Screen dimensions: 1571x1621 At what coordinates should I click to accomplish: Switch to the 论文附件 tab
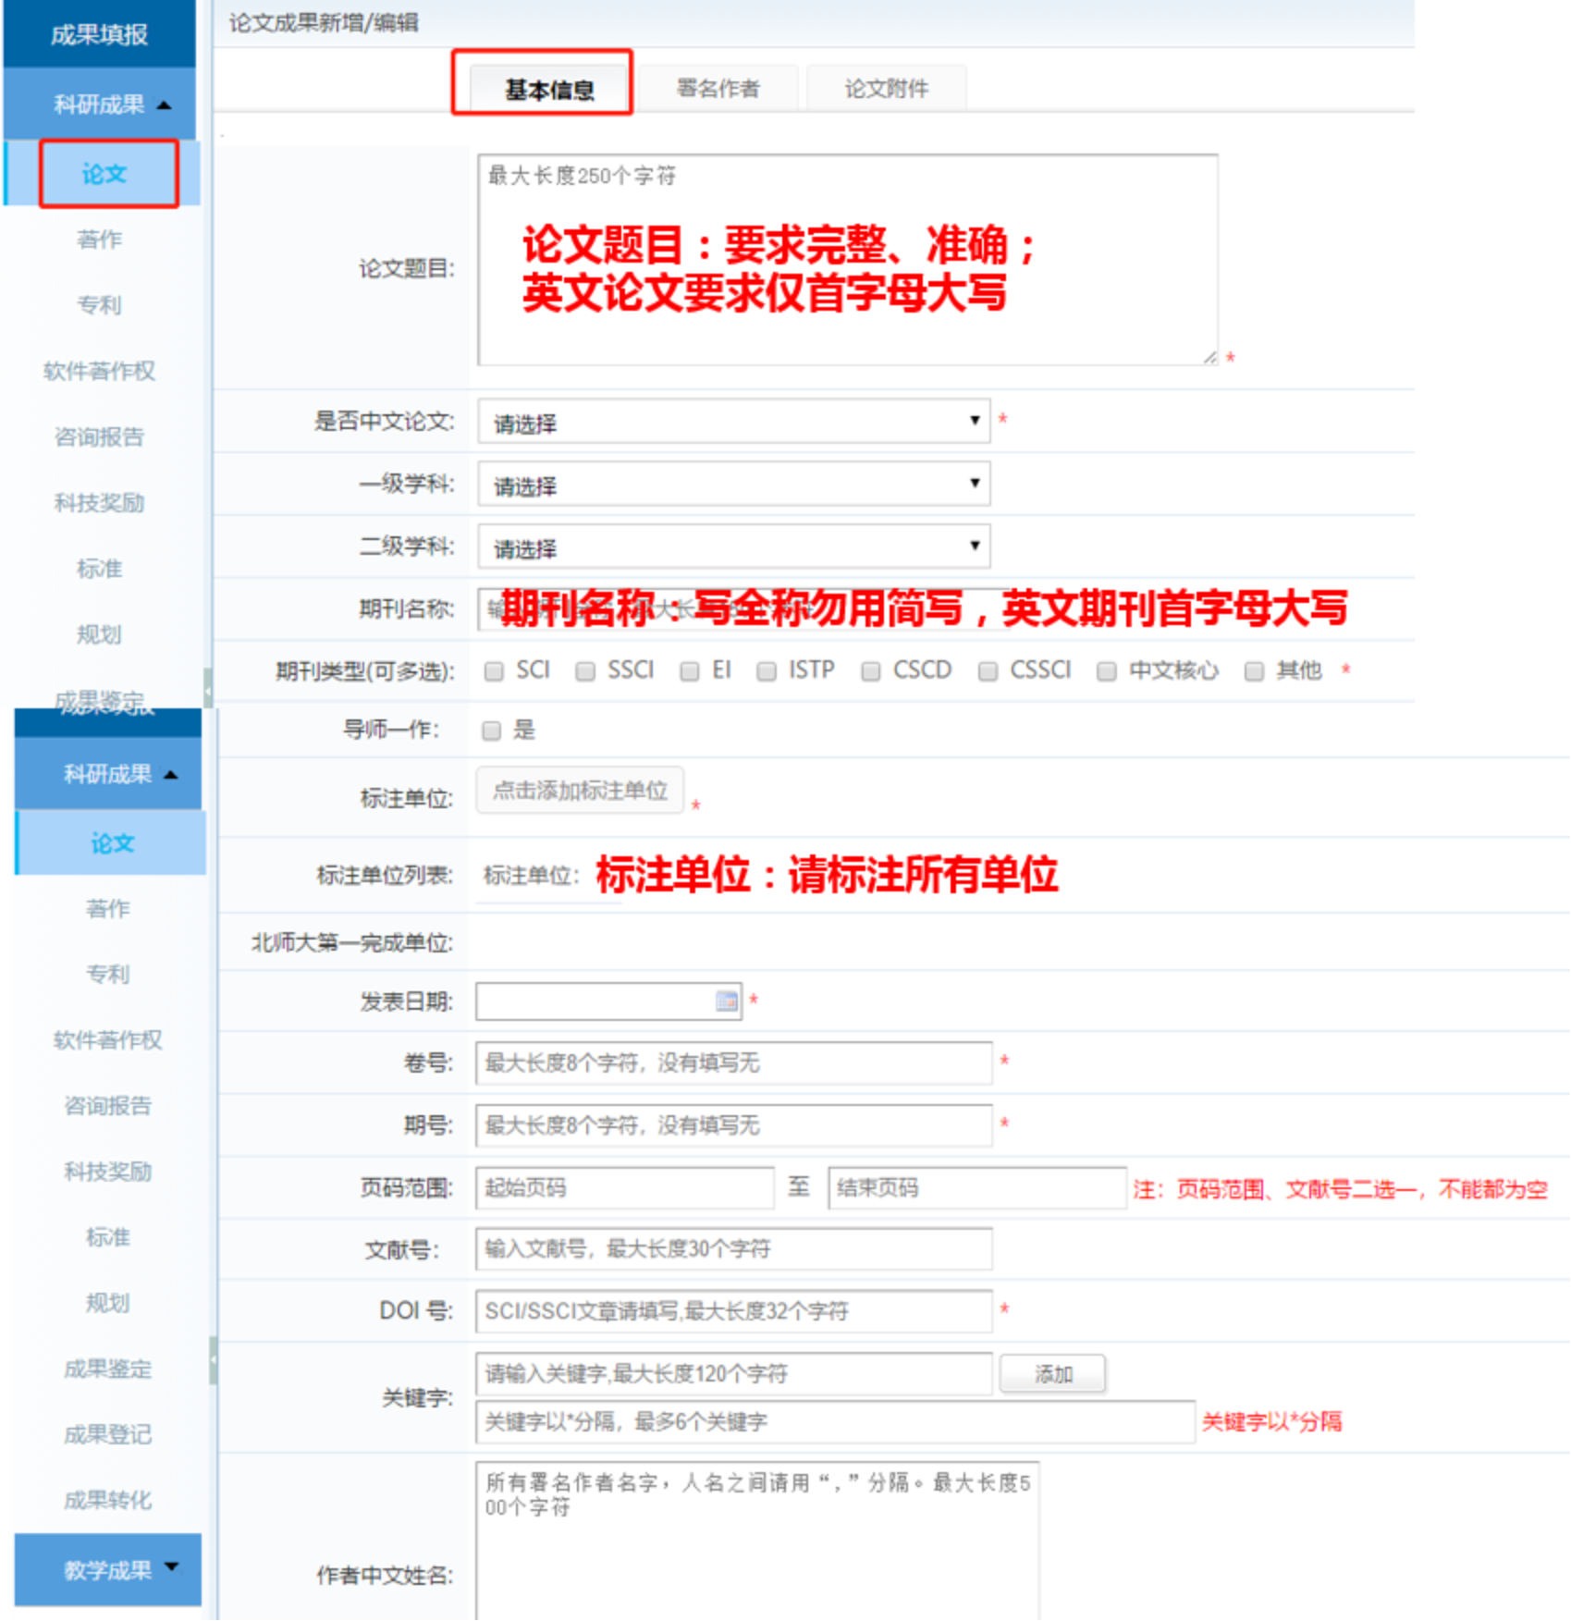click(886, 89)
